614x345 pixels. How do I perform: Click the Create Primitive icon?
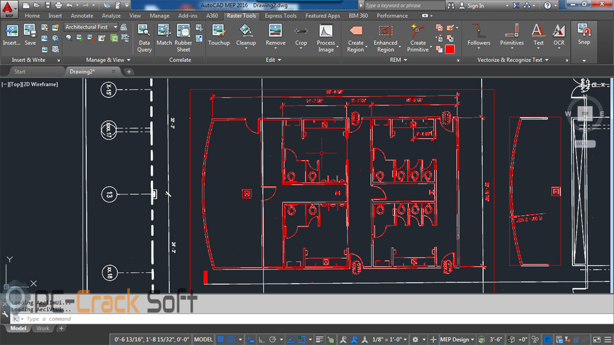[x=418, y=31]
